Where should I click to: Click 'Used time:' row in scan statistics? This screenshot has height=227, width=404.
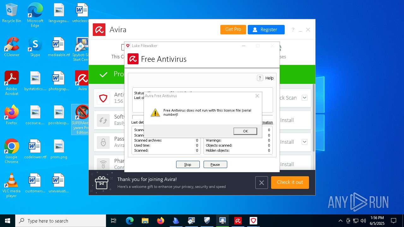[166, 145]
